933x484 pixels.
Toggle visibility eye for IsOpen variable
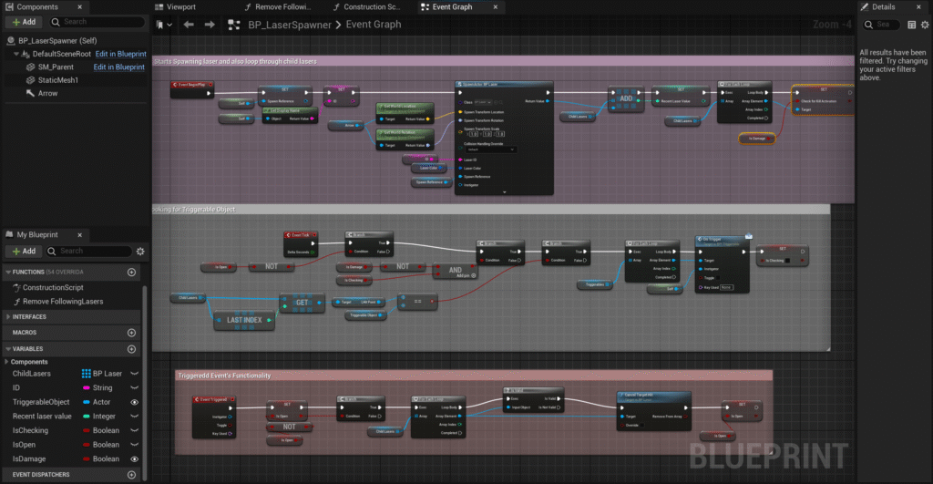[135, 445]
